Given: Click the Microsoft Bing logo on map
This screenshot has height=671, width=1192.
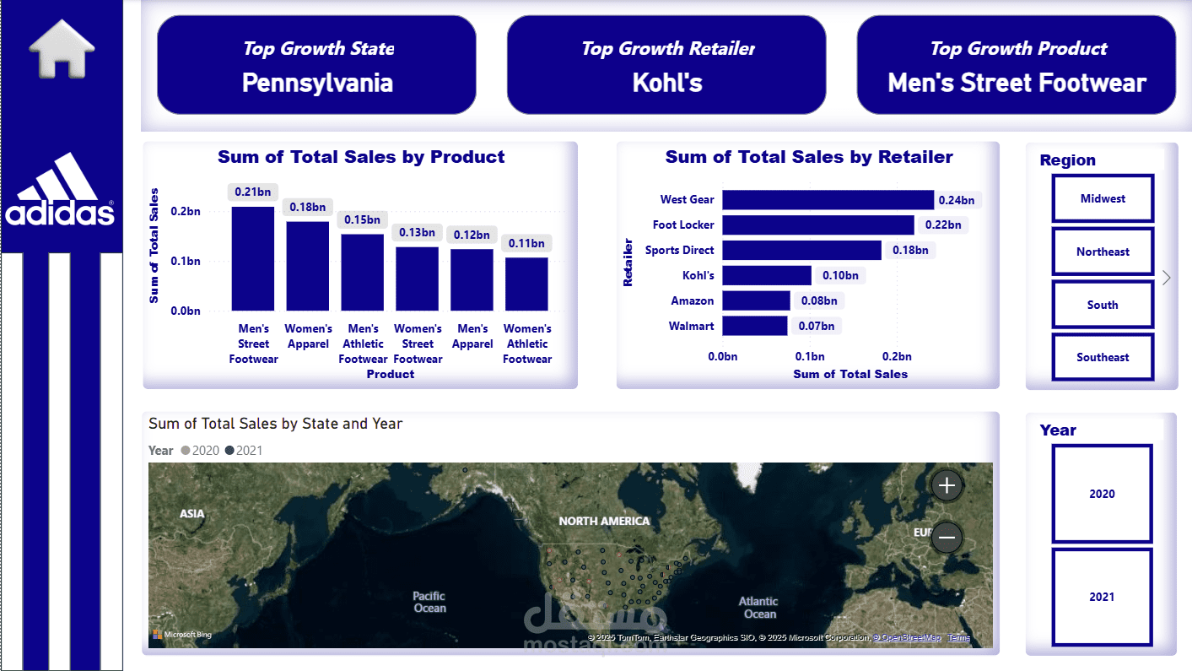Looking at the screenshot, I should (182, 634).
